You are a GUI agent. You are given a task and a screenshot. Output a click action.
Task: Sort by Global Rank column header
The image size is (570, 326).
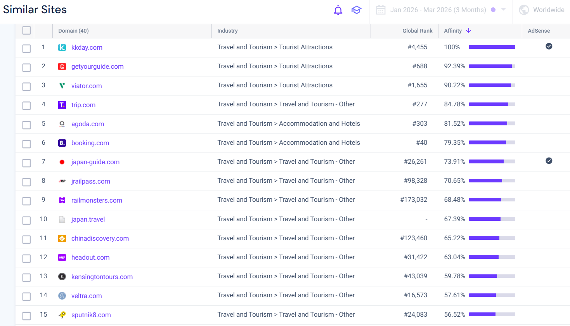pos(418,31)
